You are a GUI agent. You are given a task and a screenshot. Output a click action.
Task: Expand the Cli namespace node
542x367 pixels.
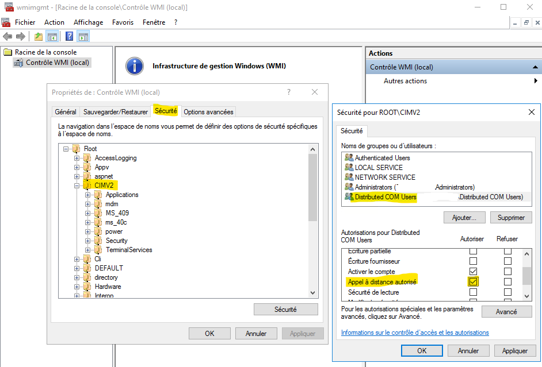[x=77, y=259]
